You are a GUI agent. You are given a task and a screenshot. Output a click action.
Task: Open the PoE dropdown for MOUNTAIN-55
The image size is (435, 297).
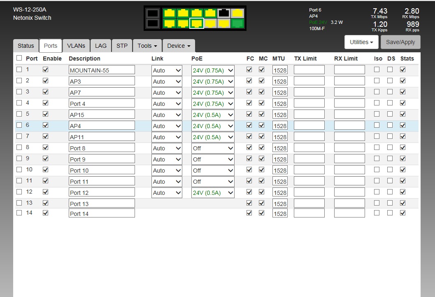click(x=213, y=70)
